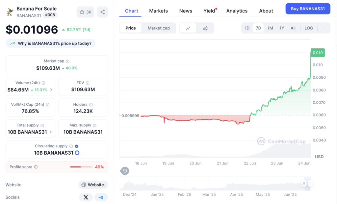Expand the Total supply chevron arrow
337x204 pixels.
pyautogui.click(x=51, y=132)
